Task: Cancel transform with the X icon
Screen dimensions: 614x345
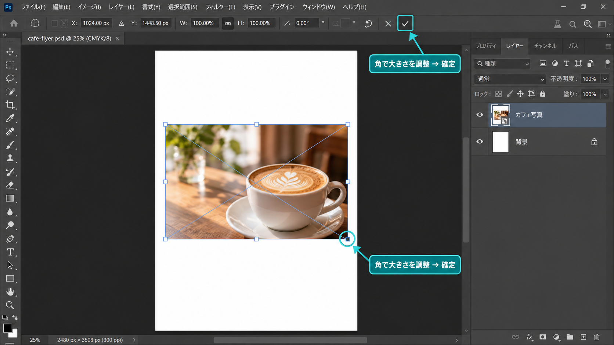Action: click(x=388, y=23)
